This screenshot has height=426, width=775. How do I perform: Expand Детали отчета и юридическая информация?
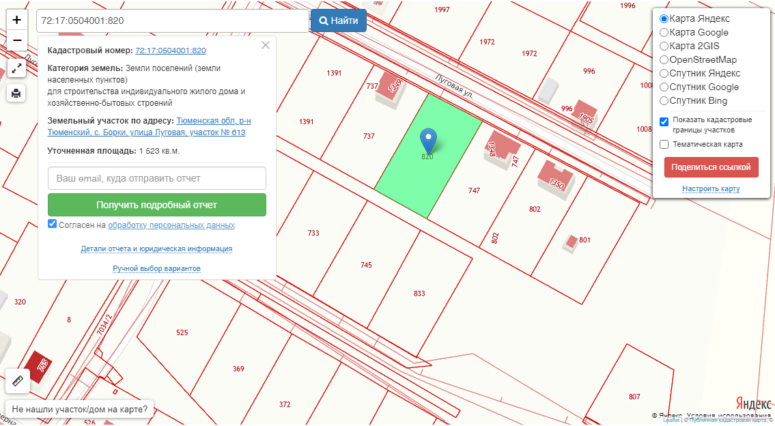coord(156,248)
